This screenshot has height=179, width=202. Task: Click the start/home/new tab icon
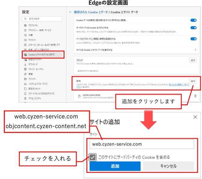point(25,45)
